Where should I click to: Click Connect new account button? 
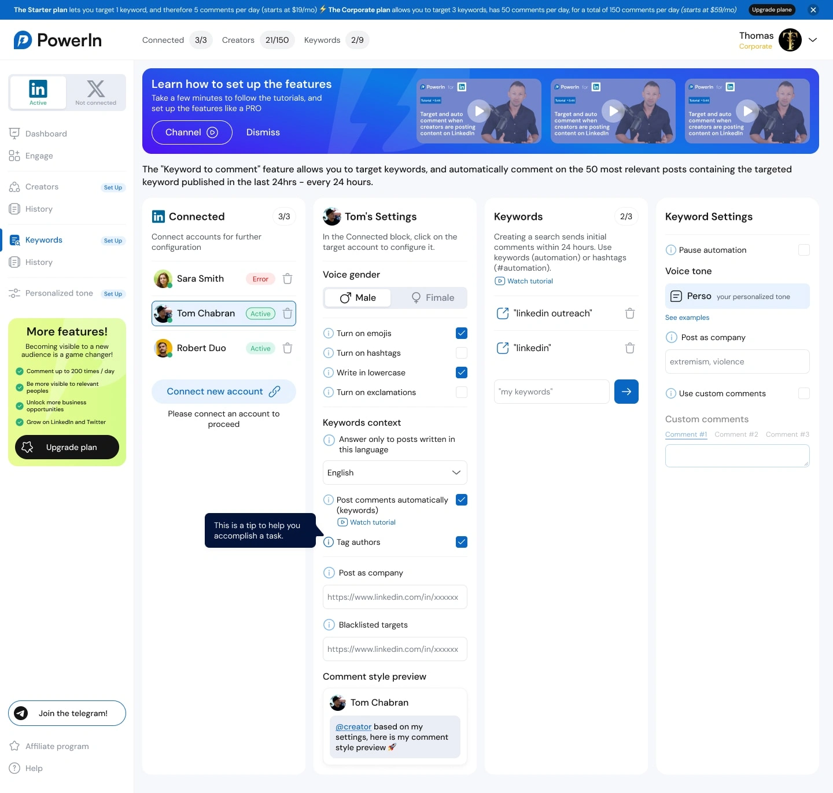click(x=224, y=392)
